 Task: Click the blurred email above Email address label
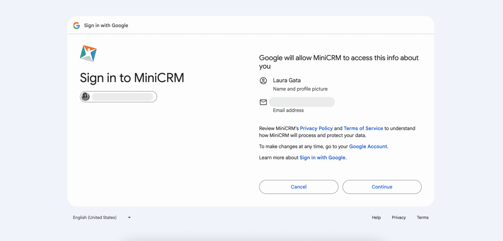pos(302,102)
